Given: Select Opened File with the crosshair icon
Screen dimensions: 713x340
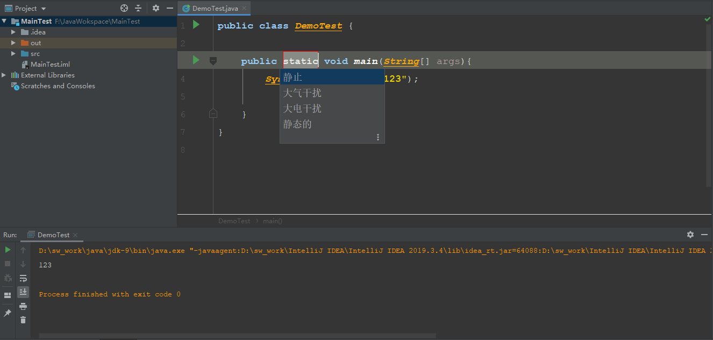Looking at the screenshot, I should 124,8.
